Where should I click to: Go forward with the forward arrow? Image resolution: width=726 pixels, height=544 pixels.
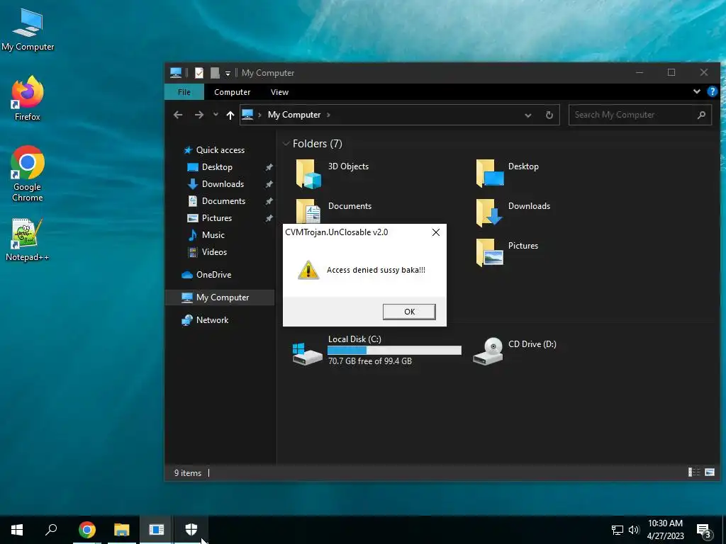click(199, 115)
